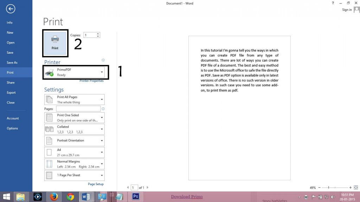The image size is (360, 202).
Task: Click the Action Center flag tray icon
Action: click(314, 197)
